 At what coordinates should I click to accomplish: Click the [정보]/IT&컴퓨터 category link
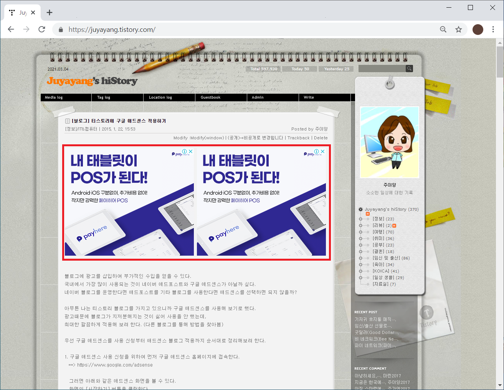click(81, 129)
